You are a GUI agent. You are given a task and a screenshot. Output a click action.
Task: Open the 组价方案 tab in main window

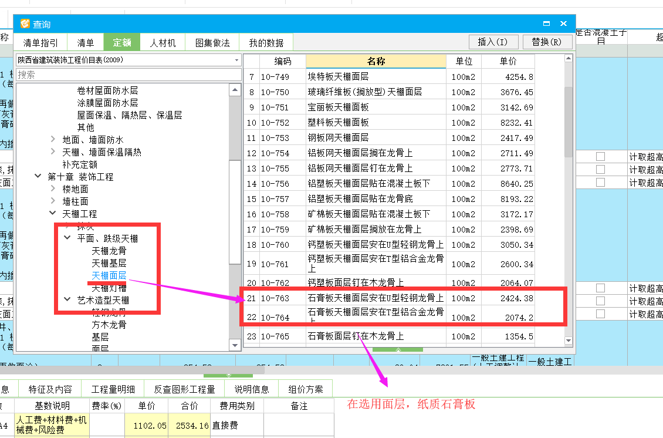tap(305, 389)
